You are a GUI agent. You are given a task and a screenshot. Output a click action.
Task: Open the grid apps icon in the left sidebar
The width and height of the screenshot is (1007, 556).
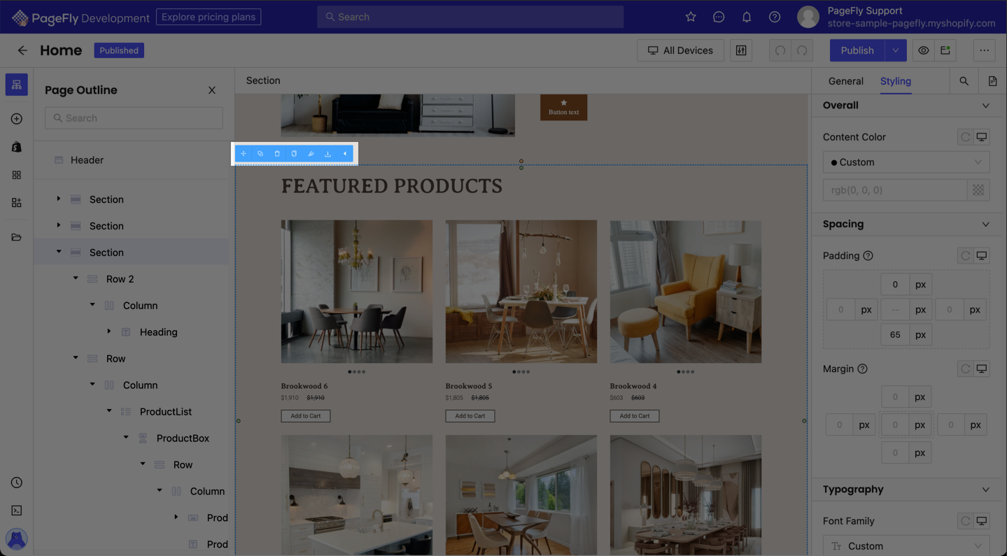[17, 175]
